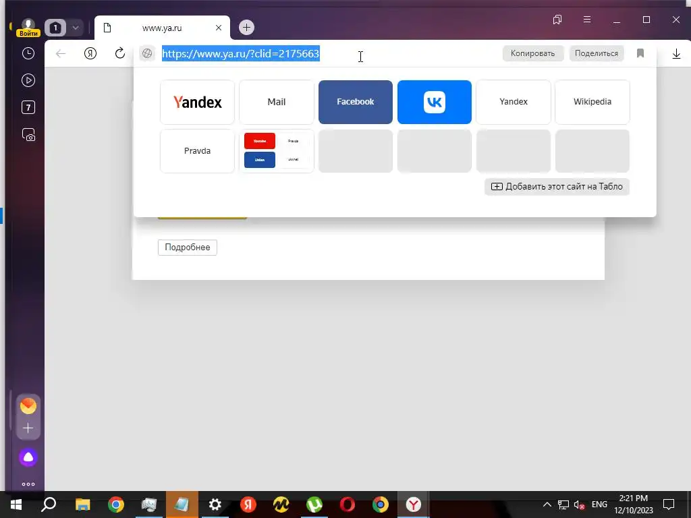This screenshot has width=691, height=518.
Task: Open the notification center icon
Action: [x=669, y=505]
